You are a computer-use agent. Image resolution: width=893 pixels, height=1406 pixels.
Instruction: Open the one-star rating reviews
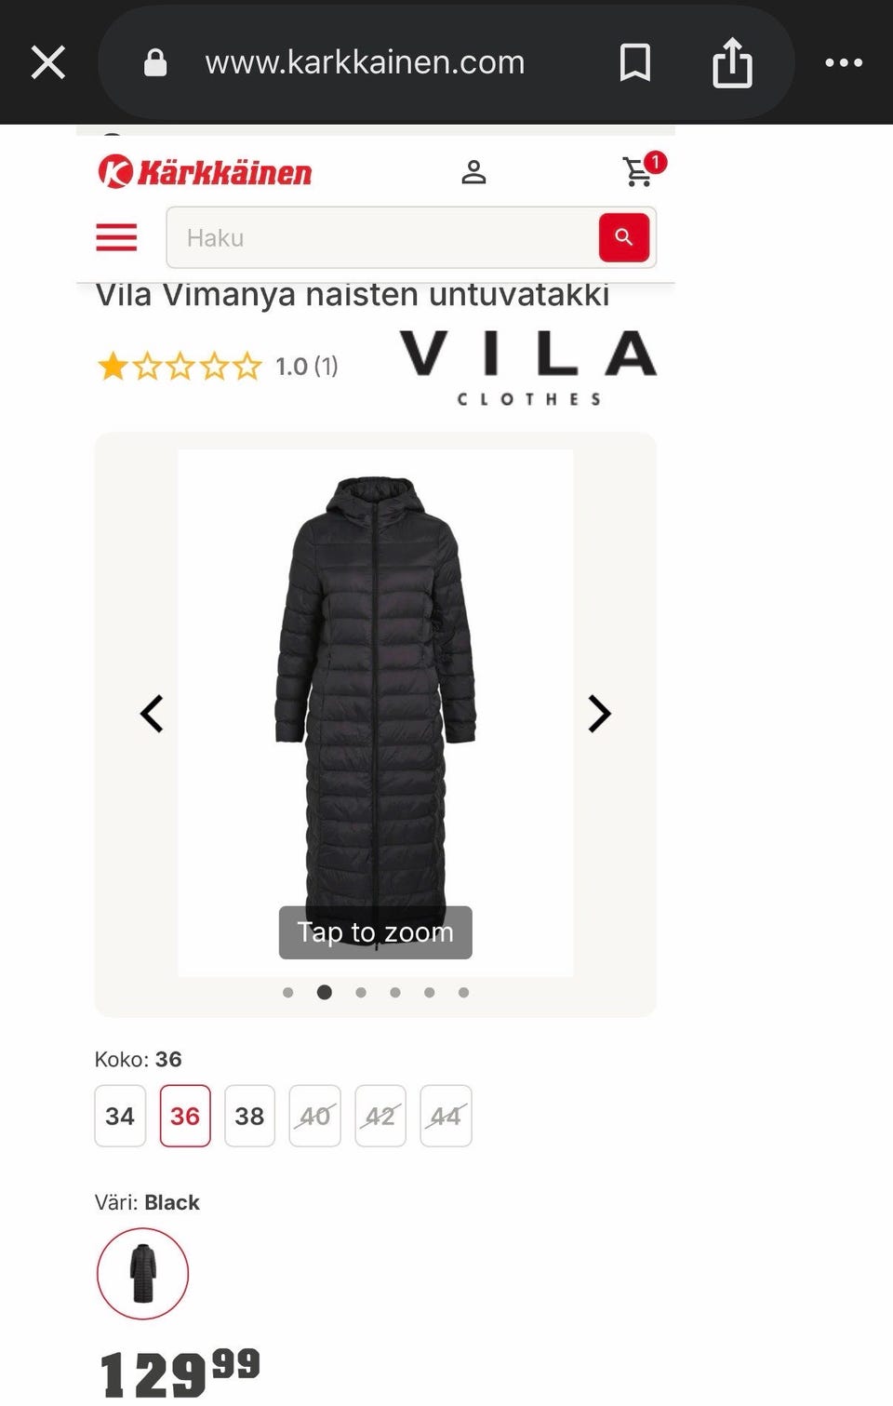tap(218, 366)
